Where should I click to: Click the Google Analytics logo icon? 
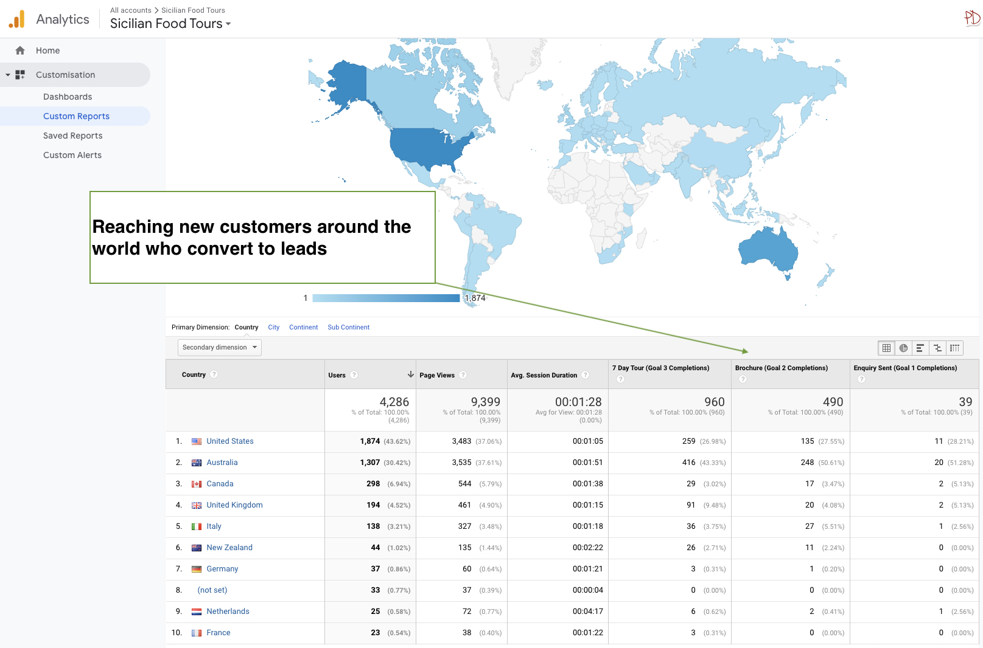[16, 19]
